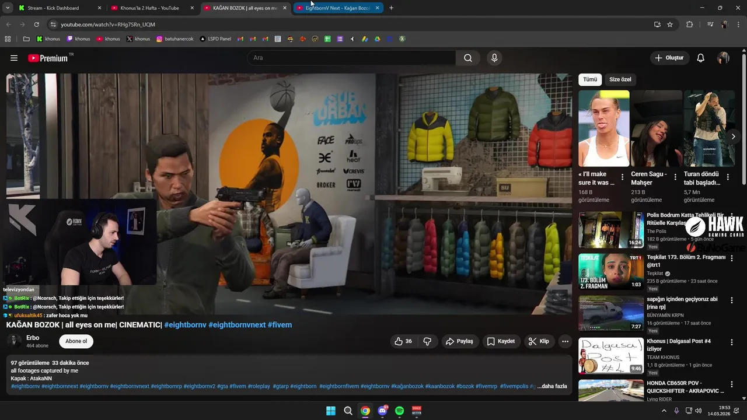Image resolution: width=747 pixels, height=420 pixels.
Task: Open Voicemeeter from the taskbar
Action: pyautogui.click(x=417, y=411)
